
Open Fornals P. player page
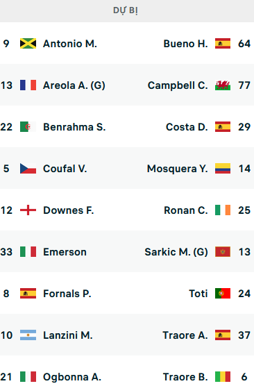point(67,294)
